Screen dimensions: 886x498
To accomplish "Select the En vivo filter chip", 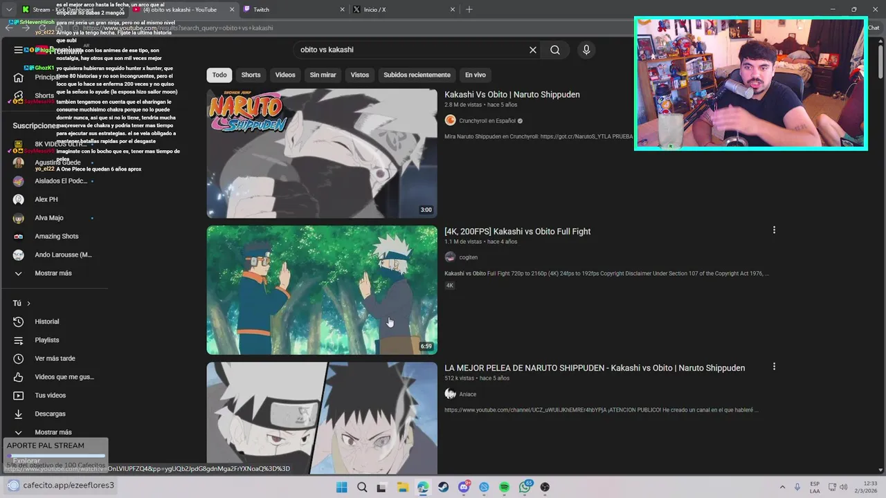I will [475, 75].
